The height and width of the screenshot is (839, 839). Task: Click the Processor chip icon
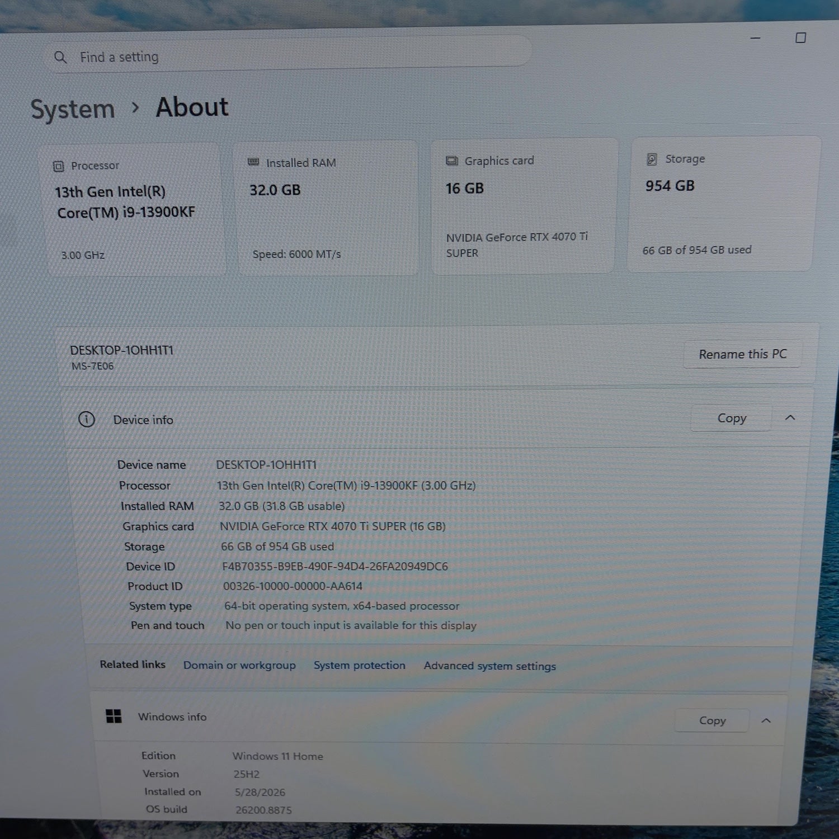(x=59, y=166)
